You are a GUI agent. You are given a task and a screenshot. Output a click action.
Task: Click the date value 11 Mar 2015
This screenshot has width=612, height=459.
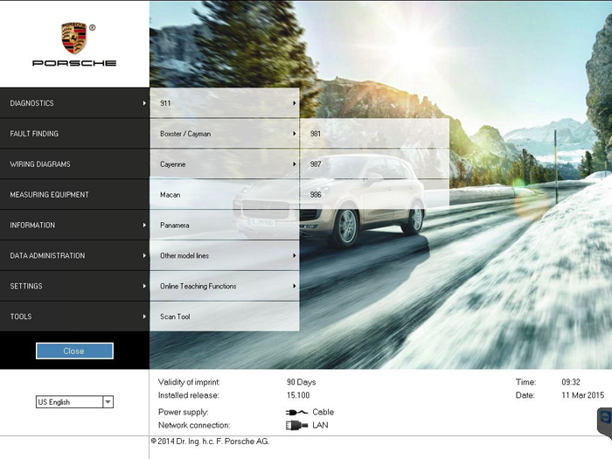pyautogui.click(x=583, y=395)
